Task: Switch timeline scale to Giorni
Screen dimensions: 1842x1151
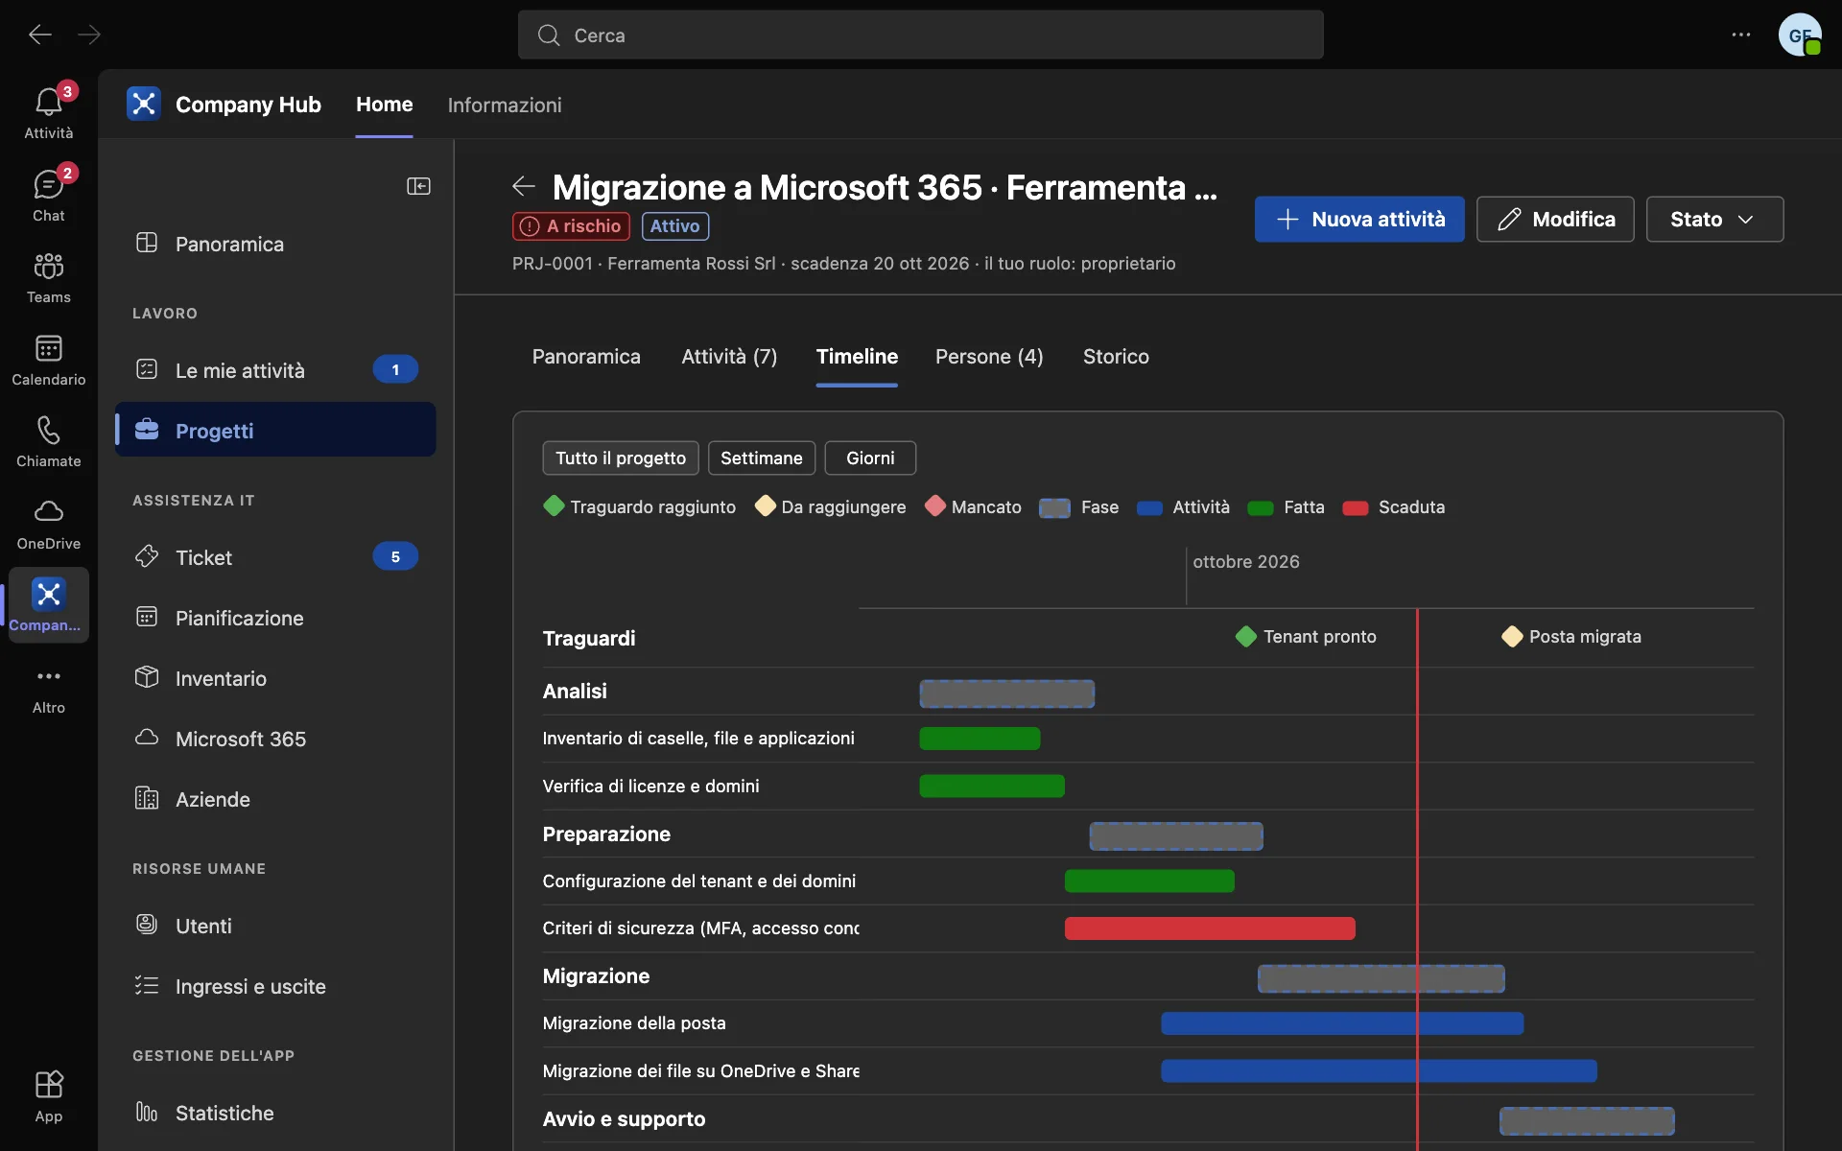Action: [870, 458]
